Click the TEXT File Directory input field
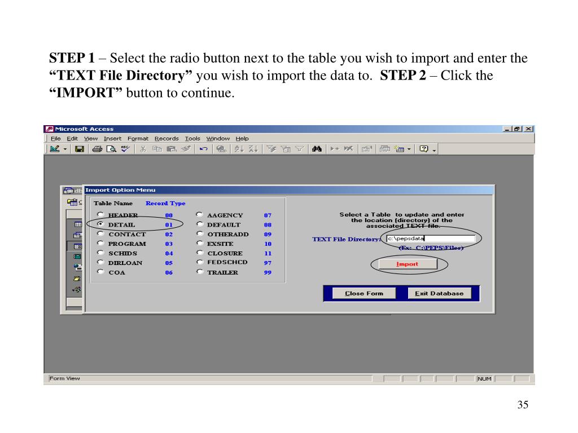The width and height of the screenshot is (578, 433). [x=431, y=238]
